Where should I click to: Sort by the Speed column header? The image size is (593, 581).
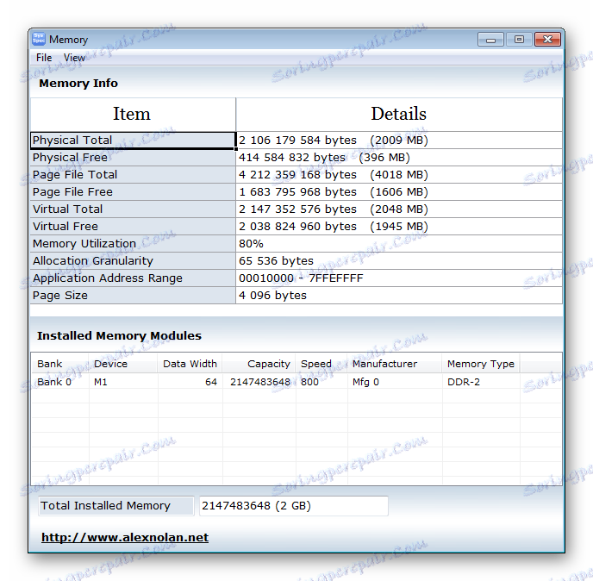321,364
